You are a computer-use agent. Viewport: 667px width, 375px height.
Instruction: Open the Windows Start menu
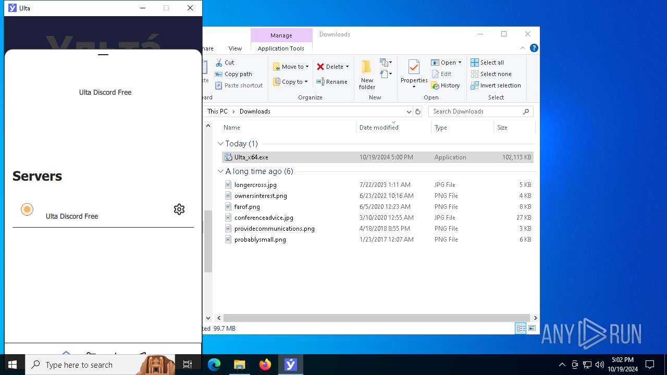13,365
